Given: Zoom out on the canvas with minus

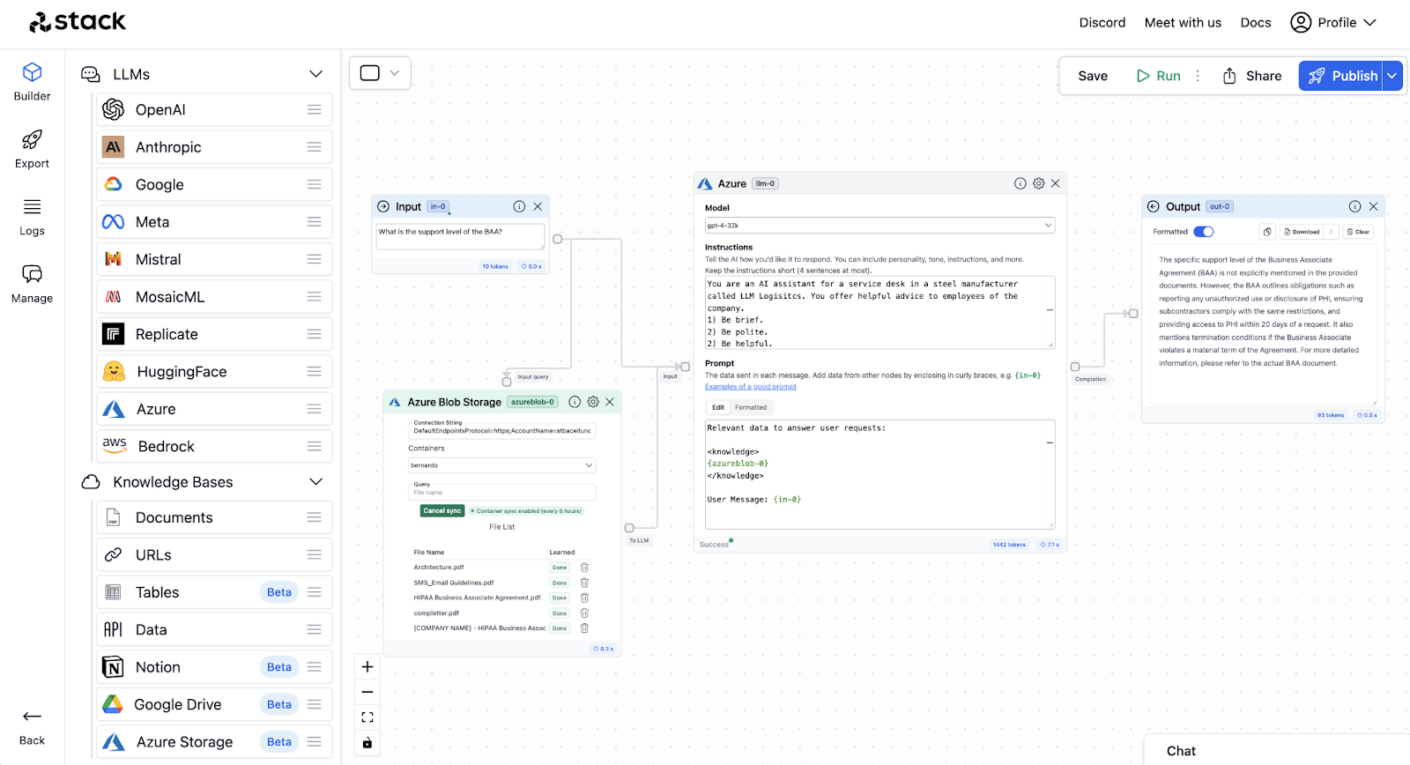Looking at the screenshot, I should click(367, 692).
